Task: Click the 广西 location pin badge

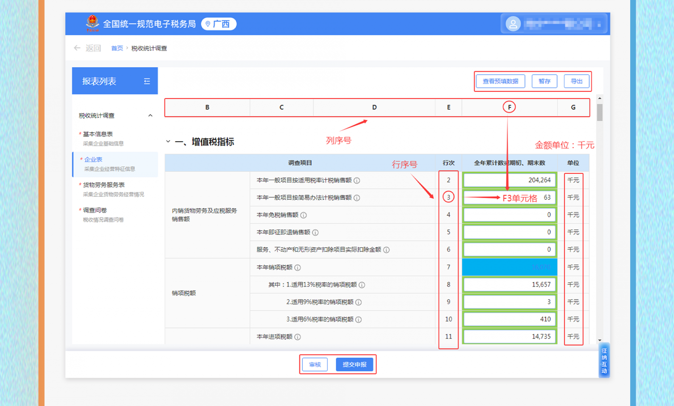Action: [218, 24]
